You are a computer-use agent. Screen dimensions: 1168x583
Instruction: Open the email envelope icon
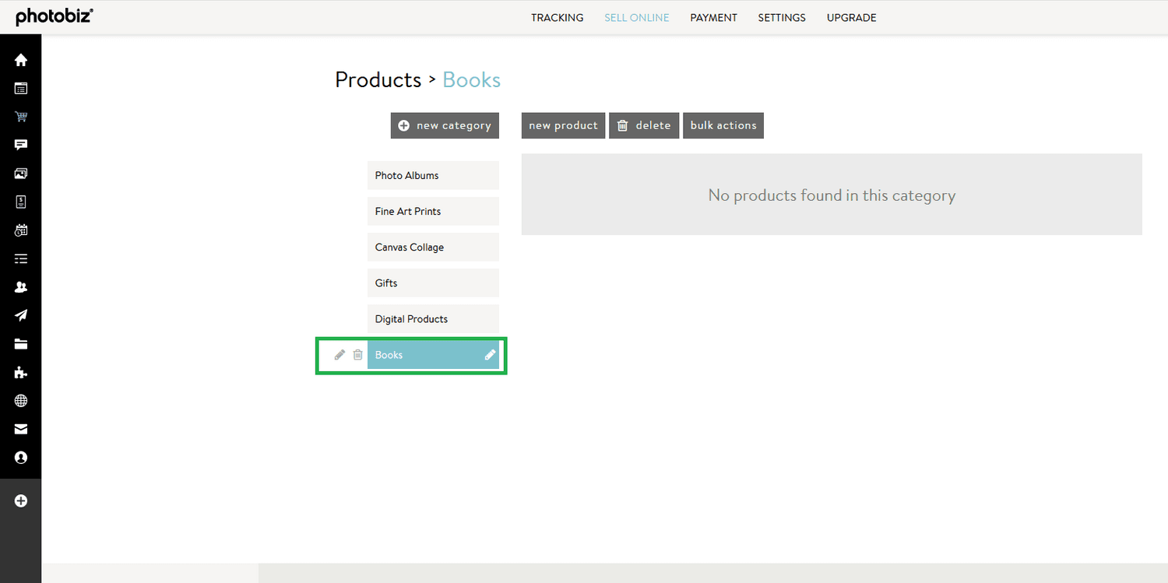[x=20, y=429]
